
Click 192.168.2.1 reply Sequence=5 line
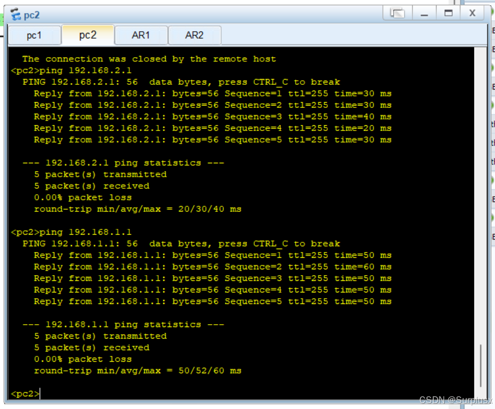pos(213,140)
